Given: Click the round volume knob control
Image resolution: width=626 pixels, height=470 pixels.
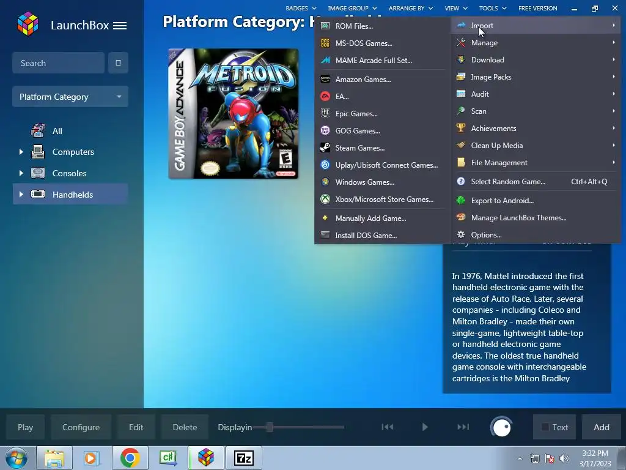Looking at the screenshot, I should click(x=501, y=427).
